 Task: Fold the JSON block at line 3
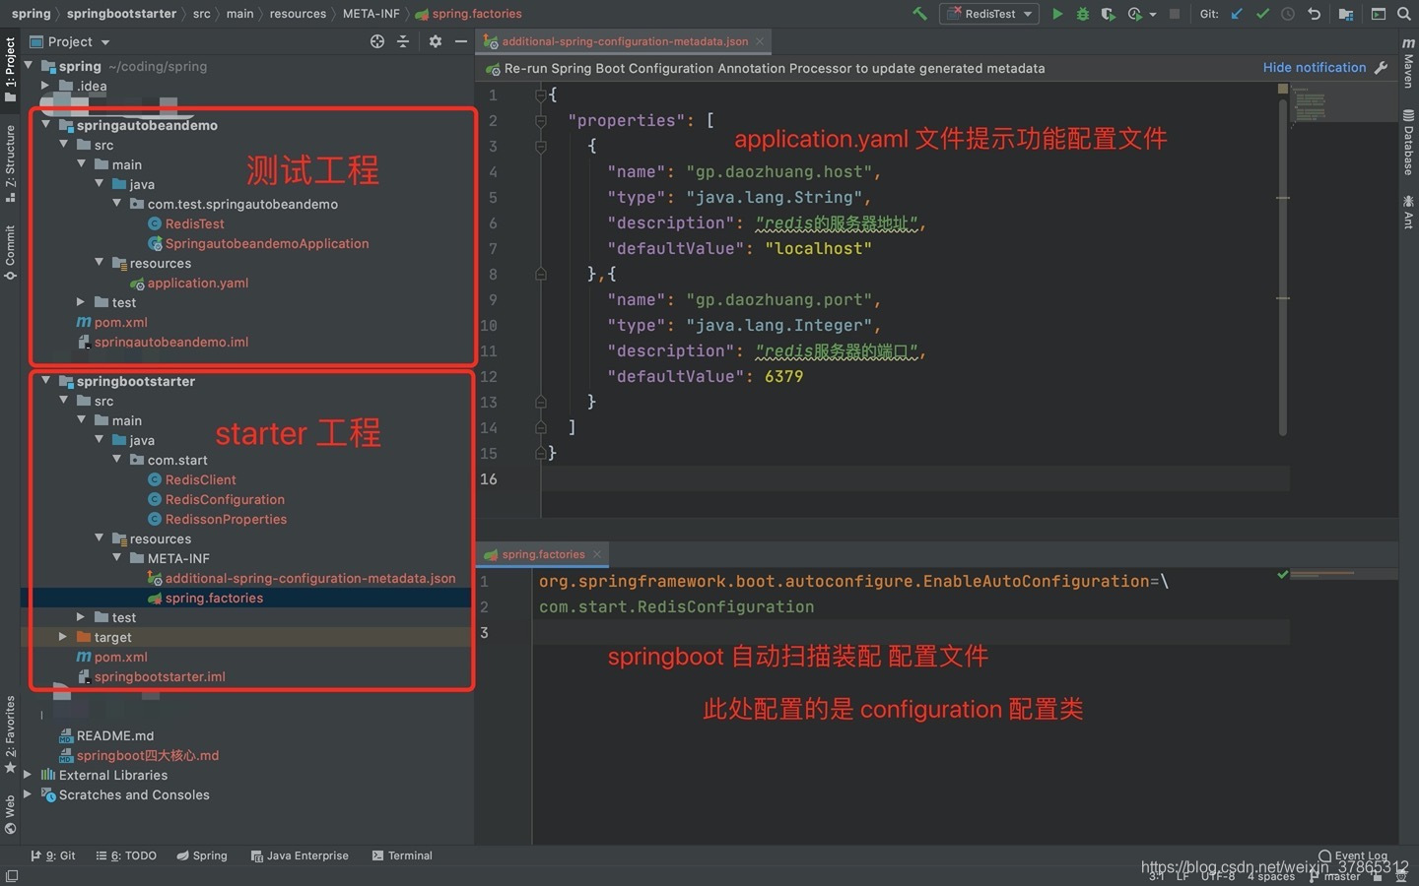pos(540,146)
